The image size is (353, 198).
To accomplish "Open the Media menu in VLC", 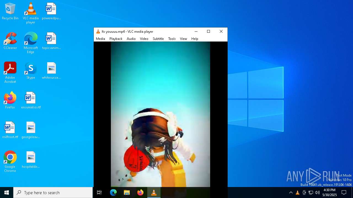I will [x=100, y=39].
